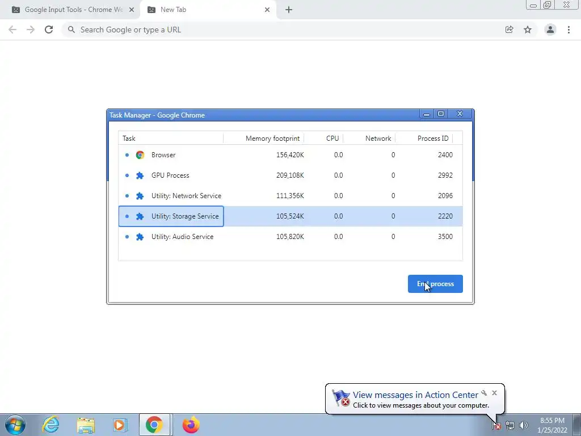581x436 pixels.
Task: Select Utility: Network Service task
Action: tap(290, 196)
